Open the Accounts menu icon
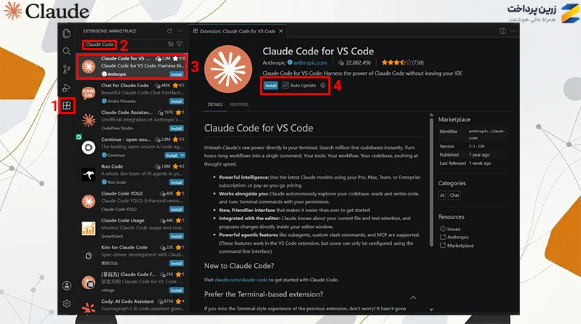The height and width of the screenshot is (324, 581). tap(67, 285)
